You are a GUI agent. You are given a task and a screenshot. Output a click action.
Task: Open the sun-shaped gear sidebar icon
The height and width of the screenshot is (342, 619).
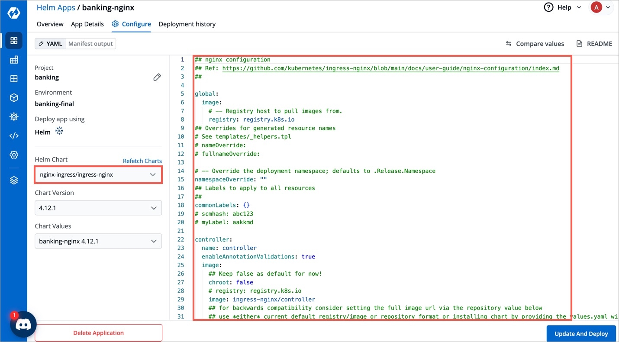point(14,117)
